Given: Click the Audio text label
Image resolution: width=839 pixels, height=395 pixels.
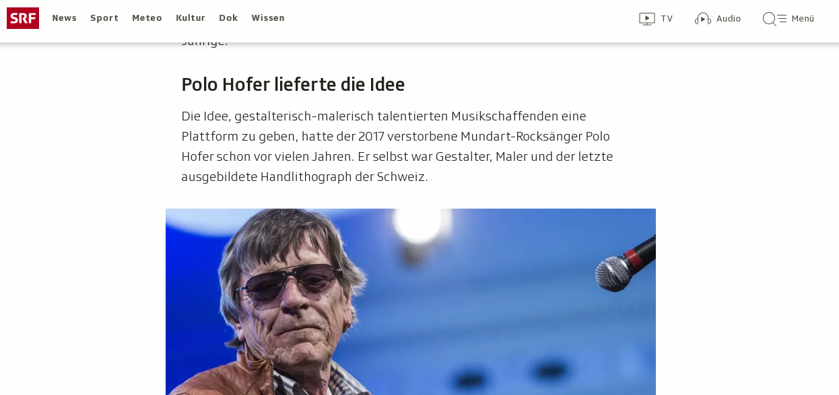Looking at the screenshot, I should (x=729, y=19).
